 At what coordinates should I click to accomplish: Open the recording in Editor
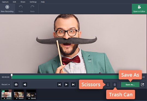(139, 9)
